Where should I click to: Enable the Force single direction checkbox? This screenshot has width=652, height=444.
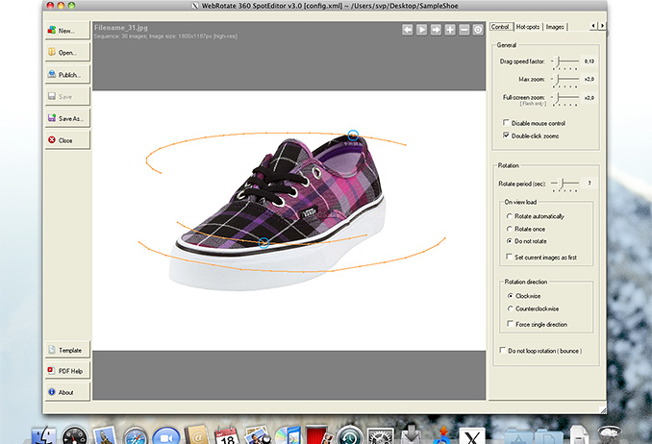pos(510,324)
